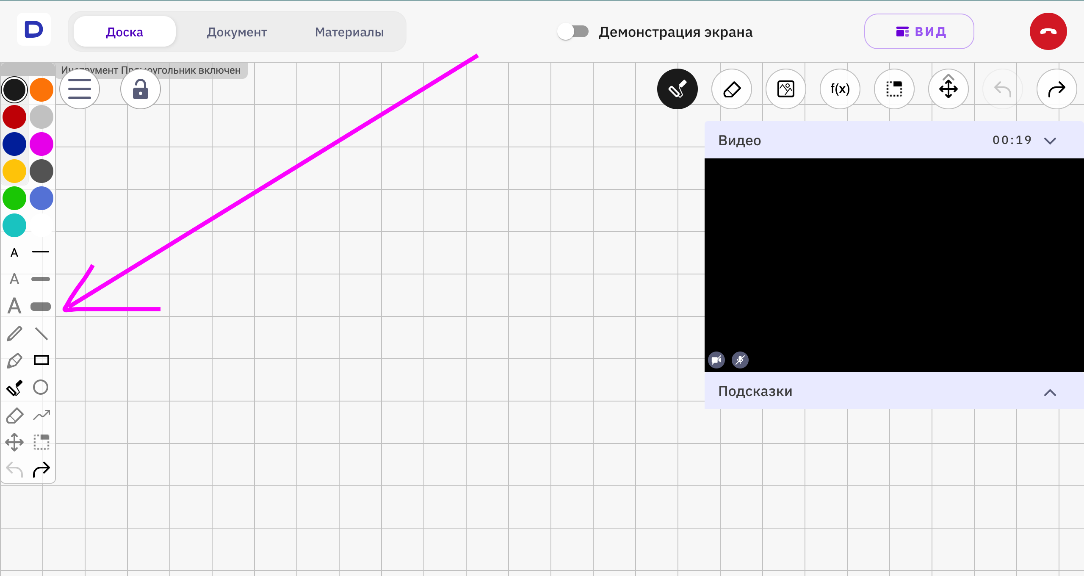Pick the orange color swatch
The width and height of the screenshot is (1084, 576).
coord(41,90)
